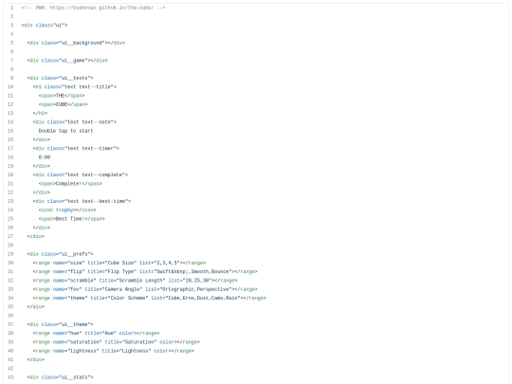Click the range name="flip" Flip Type line
Image resolution: width=512 pixels, height=384 pixels.
tap(145, 272)
